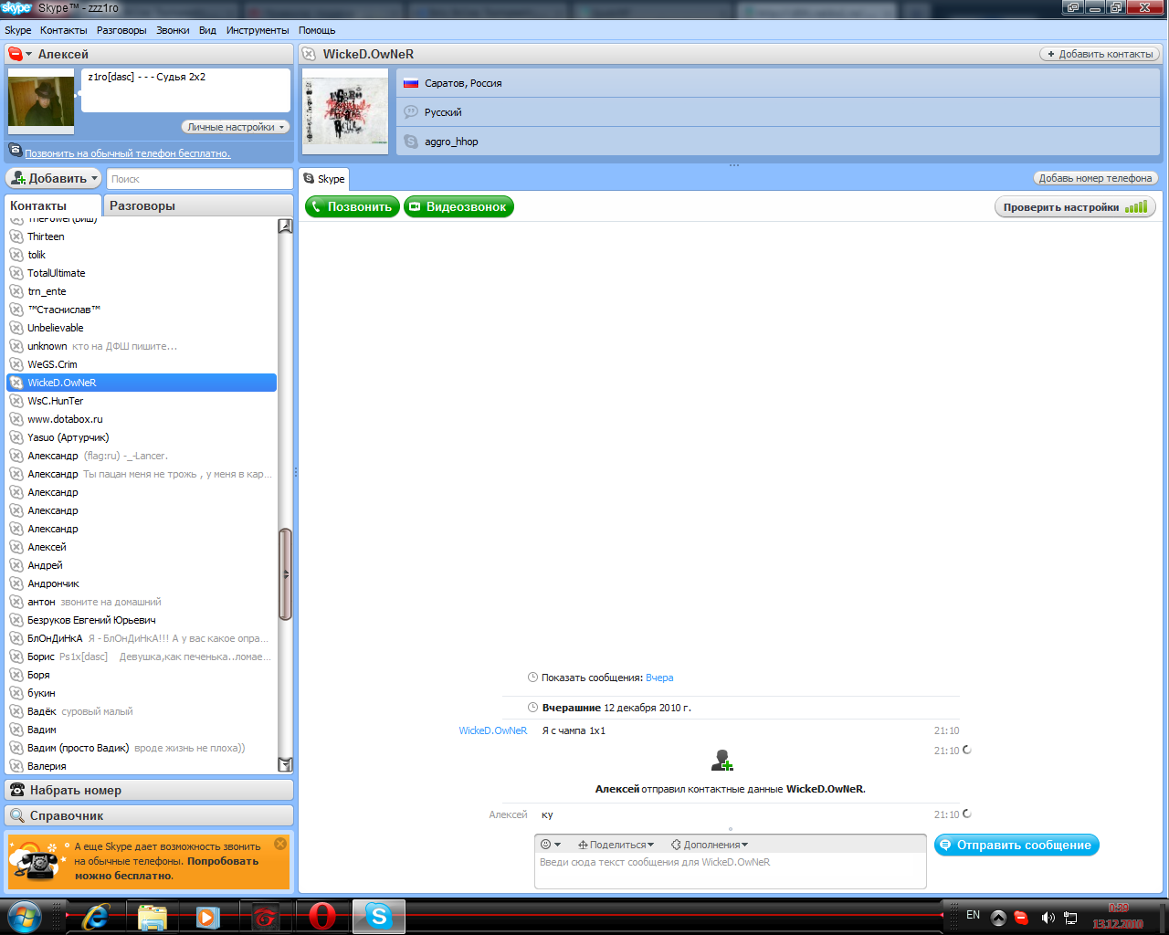1169x935 pixels.
Task: Click Проверить настройки button
Action: [1075, 207]
